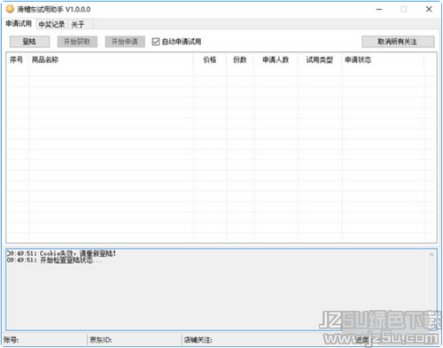The height and width of the screenshot is (348, 443).
Task: Close the application window
Action: click(429, 10)
